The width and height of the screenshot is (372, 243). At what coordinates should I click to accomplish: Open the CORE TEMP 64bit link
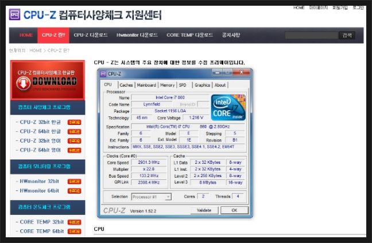(x=42, y=231)
